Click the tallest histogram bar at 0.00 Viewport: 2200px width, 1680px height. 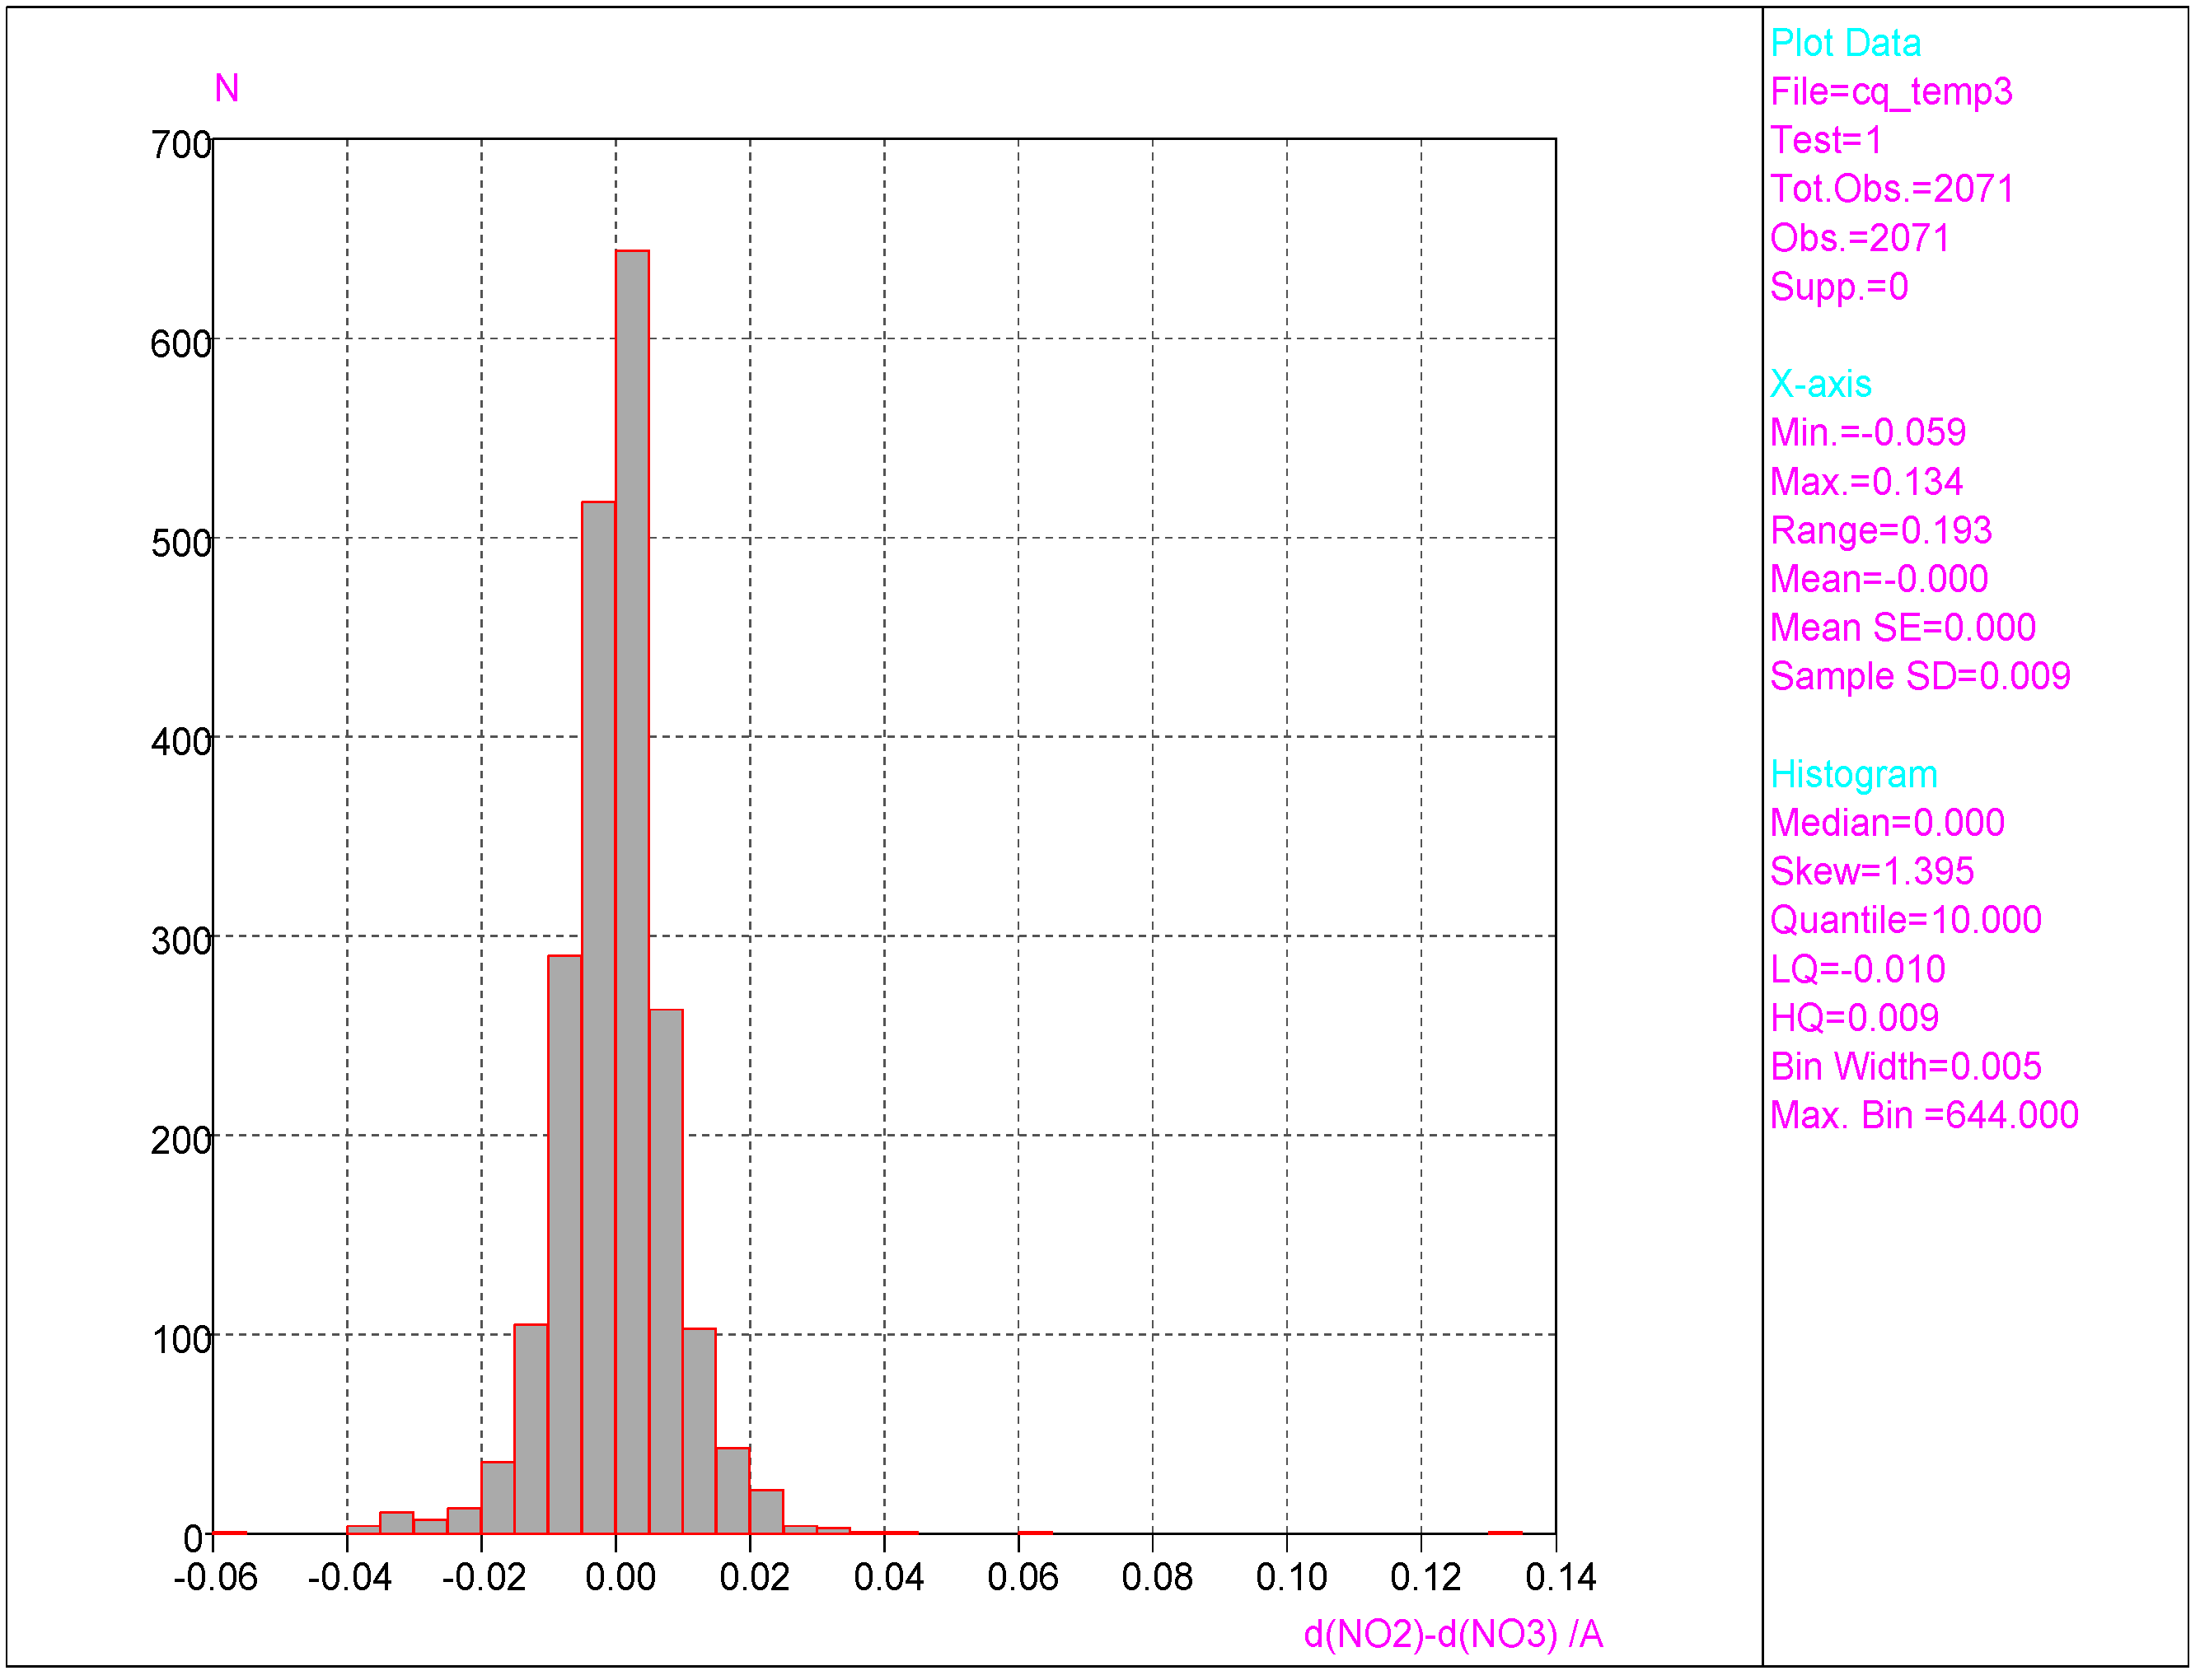click(632, 890)
